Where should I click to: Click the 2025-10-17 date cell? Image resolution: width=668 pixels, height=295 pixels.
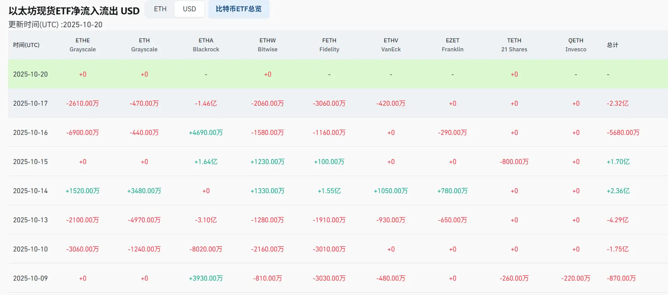click(30, 103)
